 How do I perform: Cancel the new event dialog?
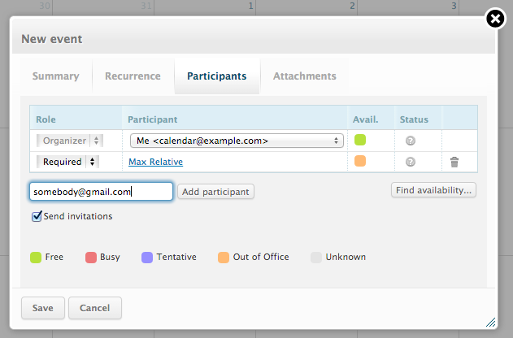click(95, 308)
